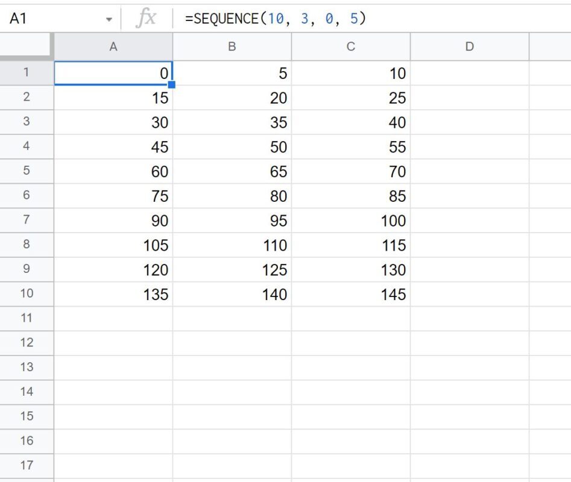Click the fx formula icon
Image resolution: width=571 pixels, height=482 pixels.
point(149,17)
